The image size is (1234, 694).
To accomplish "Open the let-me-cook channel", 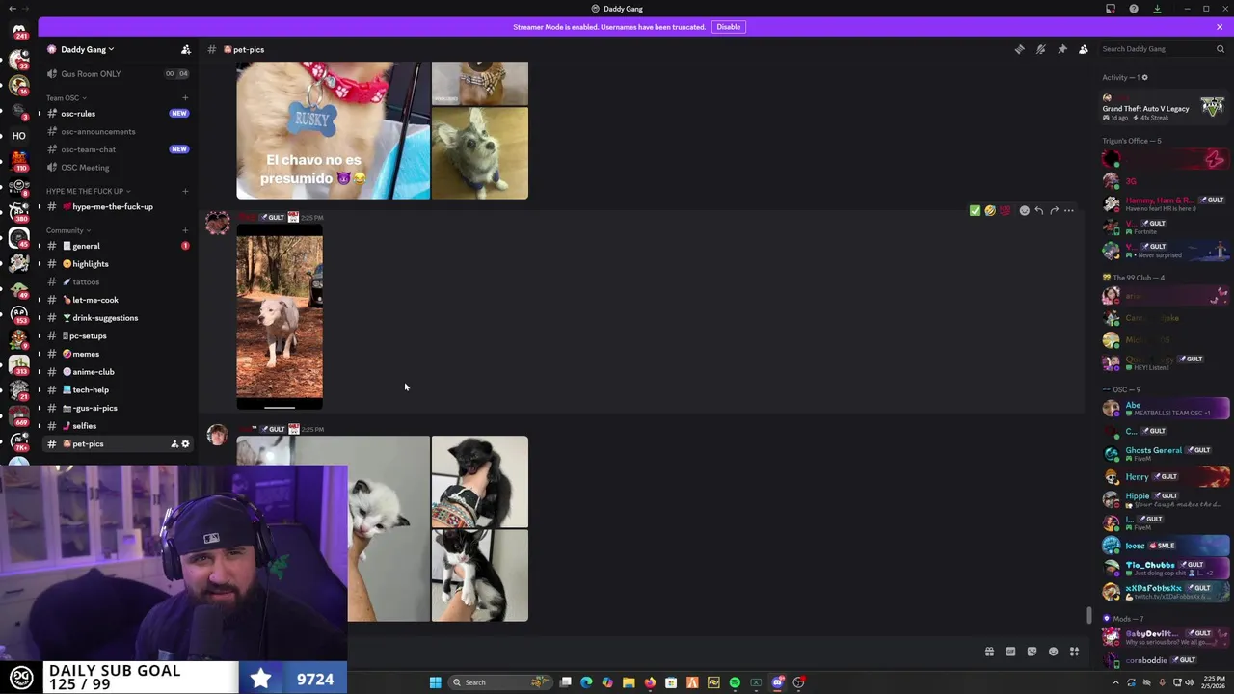I will pos(116,300).
